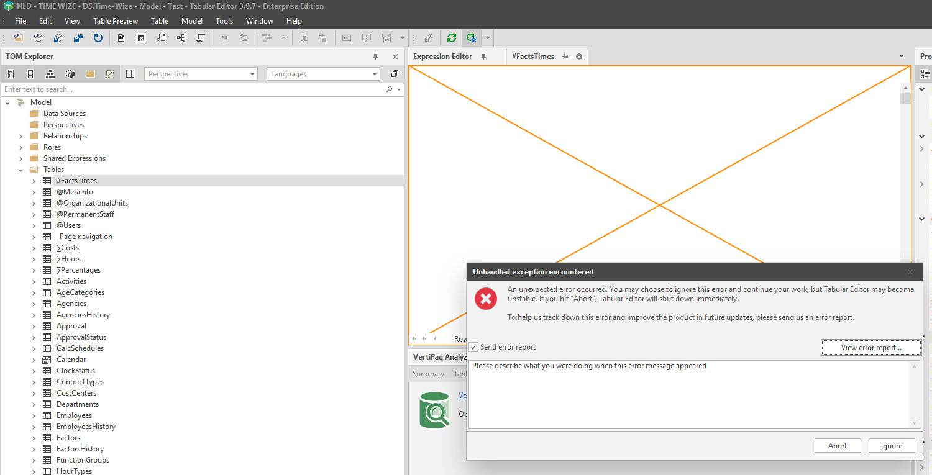This screenshot has width=932, height=475.
Task: Click the refresh-with-gear settings icon
Action: pos(472,38)
